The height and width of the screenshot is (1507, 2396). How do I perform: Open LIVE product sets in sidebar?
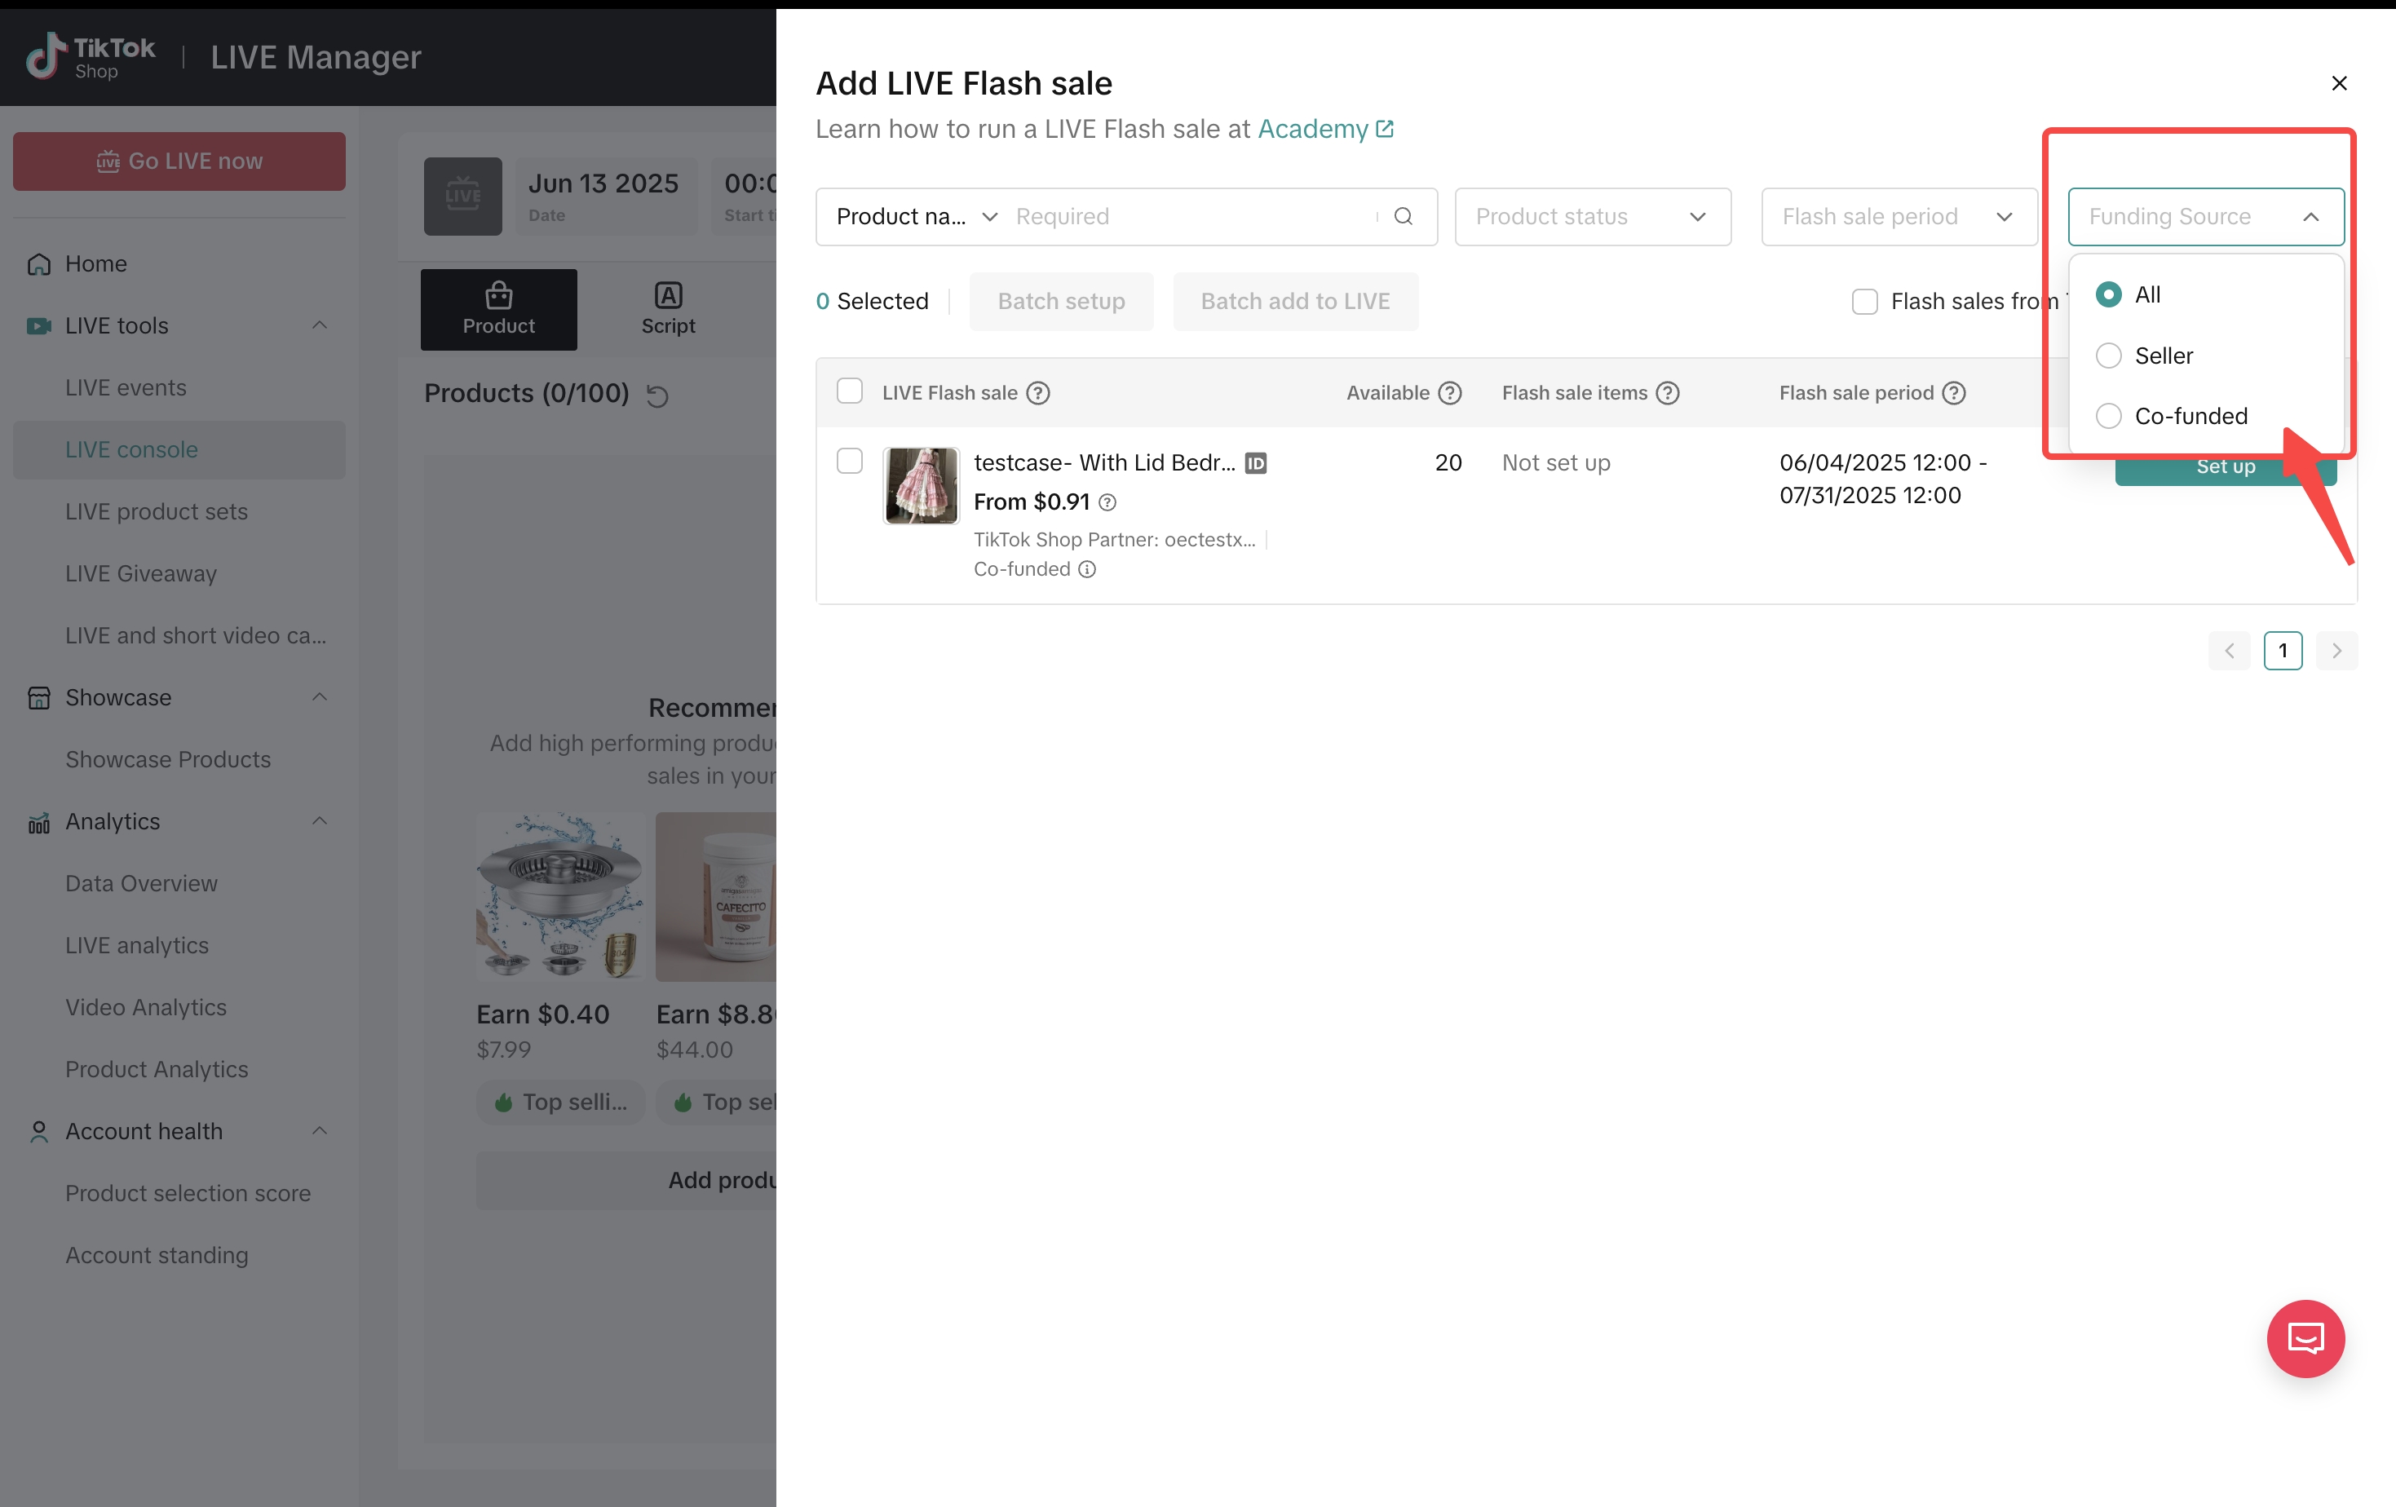pyautogui.click(x=157, y=511)
